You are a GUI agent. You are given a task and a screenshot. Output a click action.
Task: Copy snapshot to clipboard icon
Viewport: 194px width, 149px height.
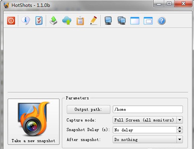[80, 21]
